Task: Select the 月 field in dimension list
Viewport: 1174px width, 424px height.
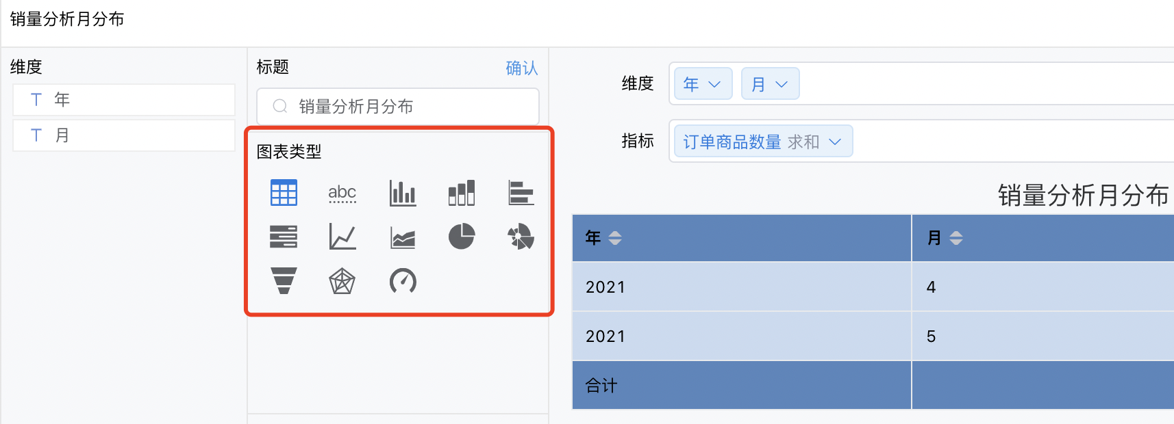Action: (x=124, y=135)
